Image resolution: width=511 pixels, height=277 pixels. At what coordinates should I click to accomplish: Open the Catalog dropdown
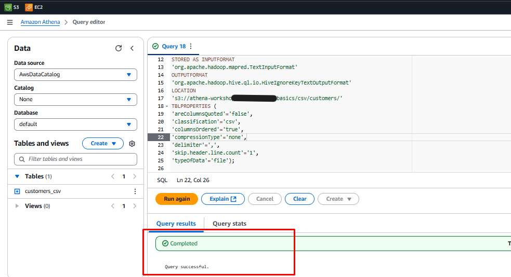(75, 100)
